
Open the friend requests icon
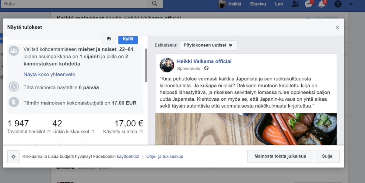tap(295, 4)
